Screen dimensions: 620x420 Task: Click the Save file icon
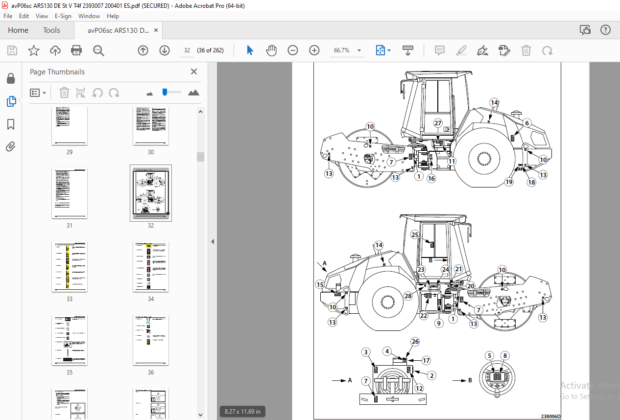[12, 50]
